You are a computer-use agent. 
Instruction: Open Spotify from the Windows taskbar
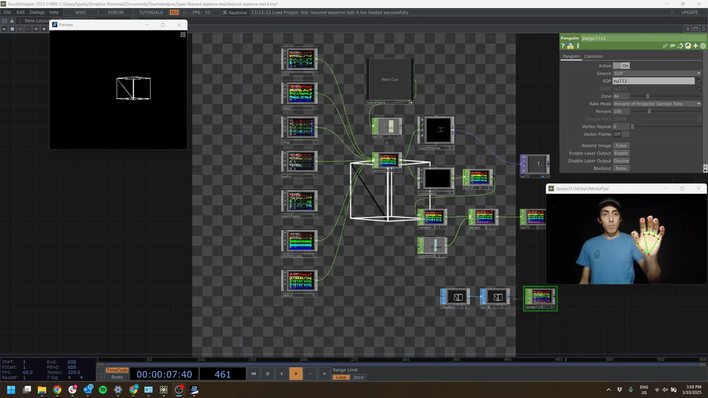coord(103,390)
